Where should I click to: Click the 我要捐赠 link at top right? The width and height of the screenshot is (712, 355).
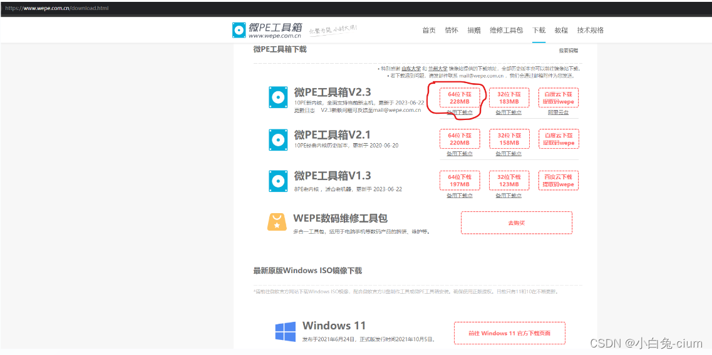(x=568, y=51)
